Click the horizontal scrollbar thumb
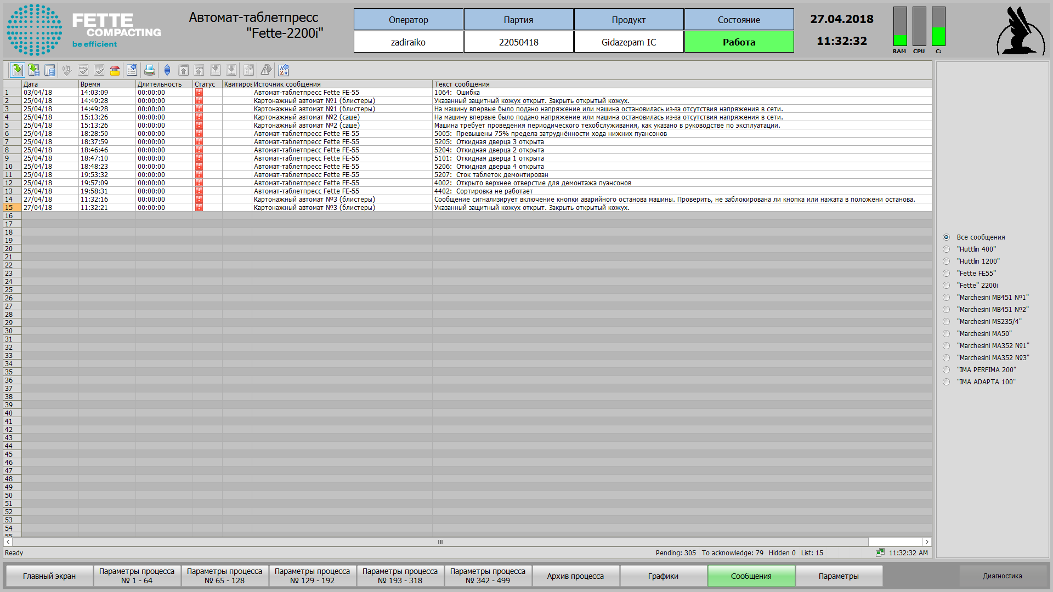This screenshot has width=1053, height=592. point(440,542)
